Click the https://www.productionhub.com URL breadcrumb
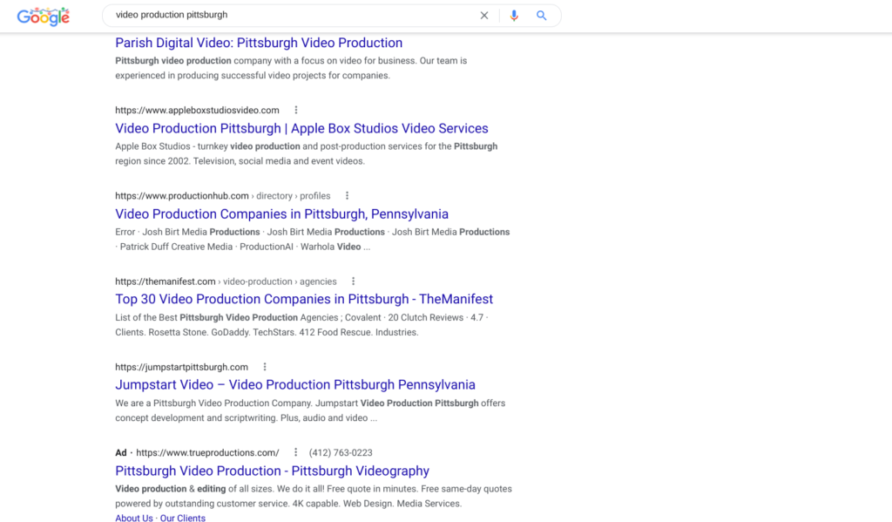Viewport: 892px width, 522px height. coord(182,196)
